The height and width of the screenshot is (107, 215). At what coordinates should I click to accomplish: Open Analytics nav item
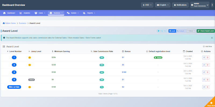point(25,13)
